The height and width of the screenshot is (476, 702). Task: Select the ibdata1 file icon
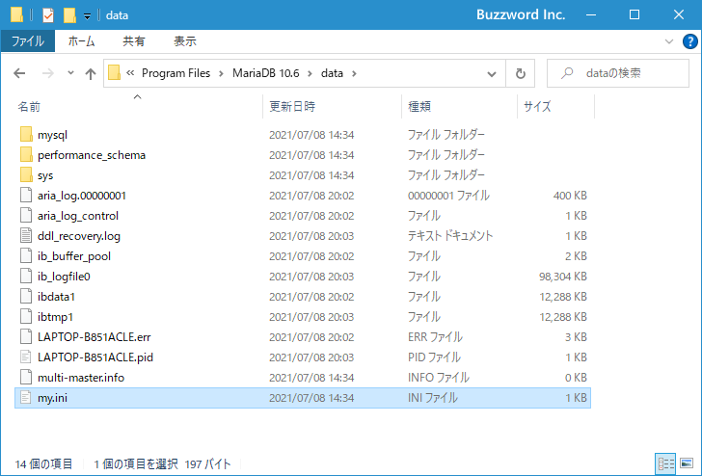[x=26, y=296]
